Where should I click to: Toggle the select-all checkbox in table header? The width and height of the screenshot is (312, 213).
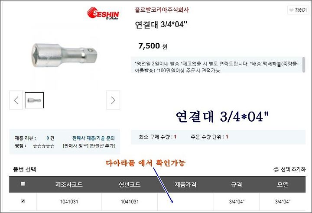click(23, 184)
